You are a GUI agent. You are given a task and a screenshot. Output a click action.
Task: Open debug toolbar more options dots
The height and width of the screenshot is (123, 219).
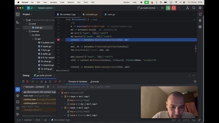pos(64,81)
